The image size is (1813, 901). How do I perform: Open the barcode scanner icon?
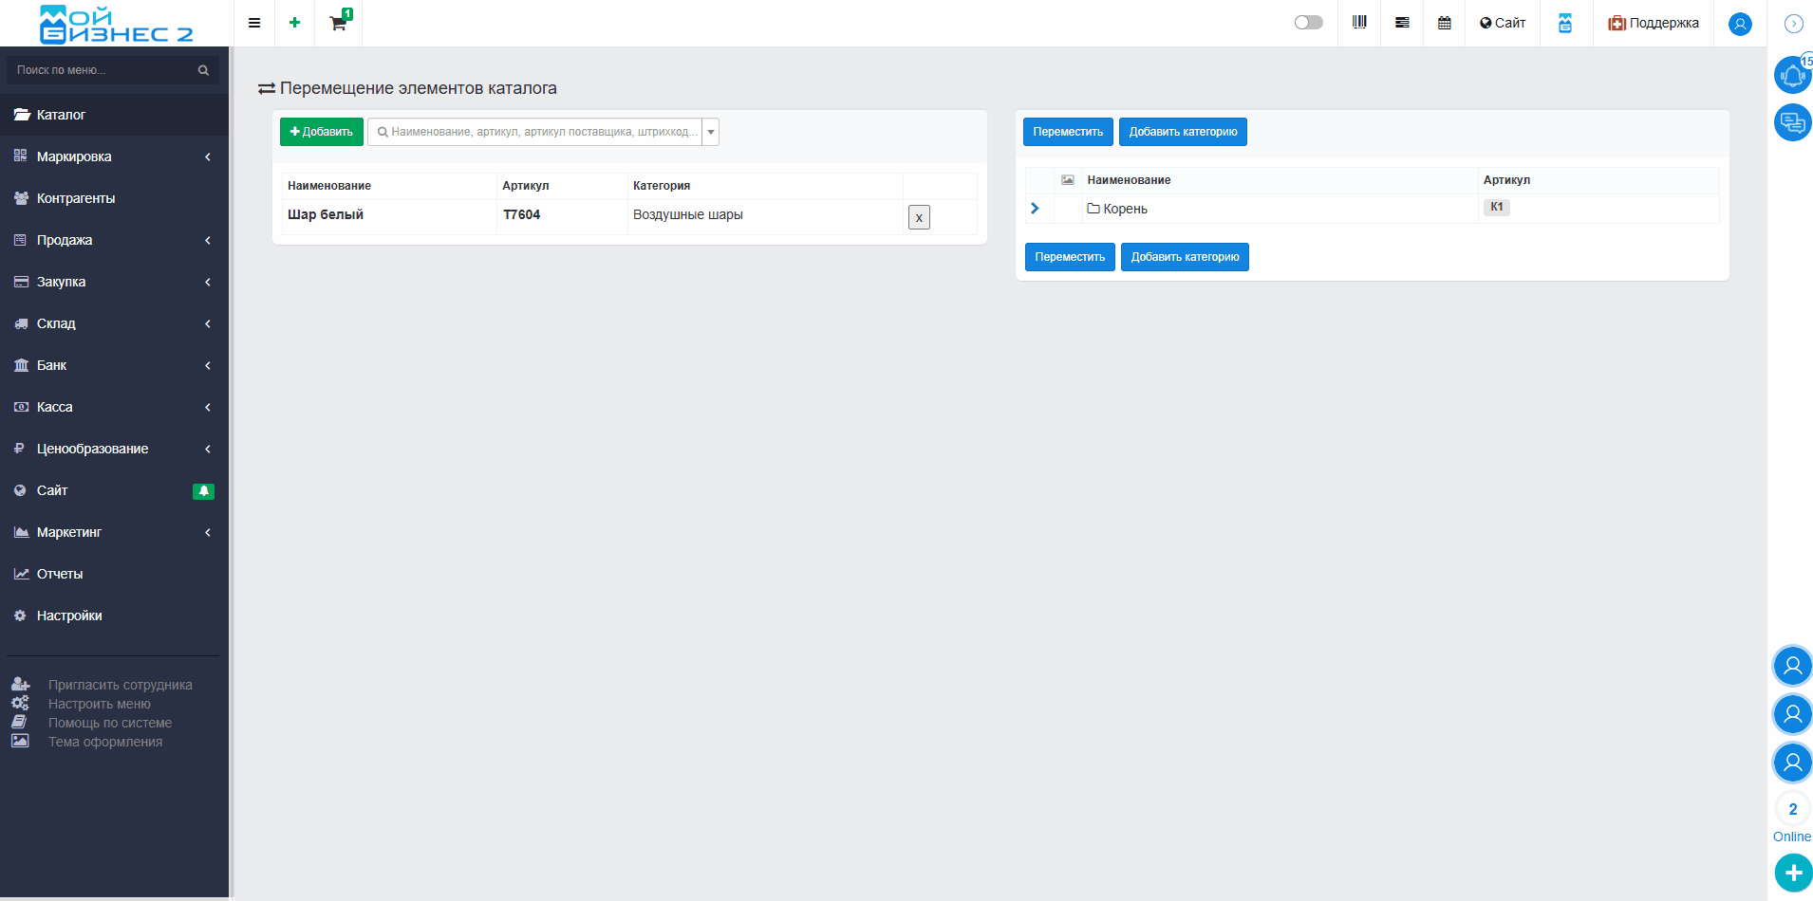(x=1359, y=23)
